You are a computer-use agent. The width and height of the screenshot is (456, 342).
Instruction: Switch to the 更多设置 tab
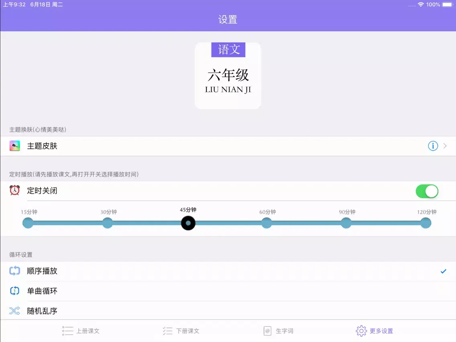tap(375, 331)
